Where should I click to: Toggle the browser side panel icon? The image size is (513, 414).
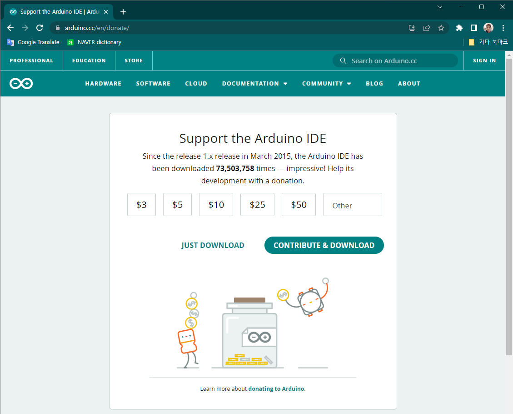tap(474, 28)
